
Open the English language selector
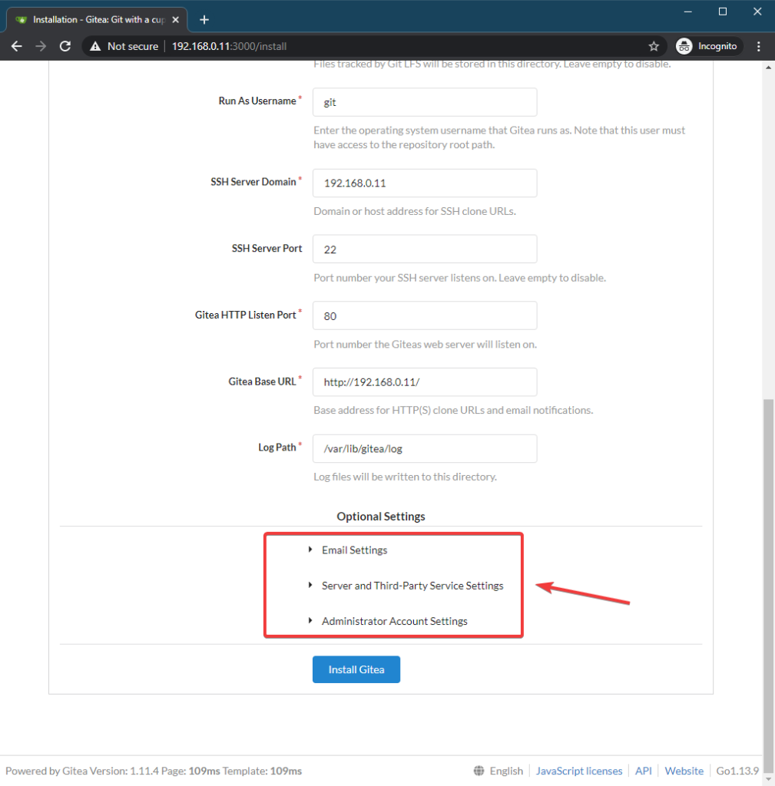506,771
